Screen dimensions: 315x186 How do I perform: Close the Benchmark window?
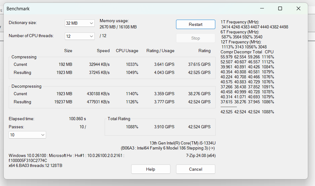coord(298,8)
